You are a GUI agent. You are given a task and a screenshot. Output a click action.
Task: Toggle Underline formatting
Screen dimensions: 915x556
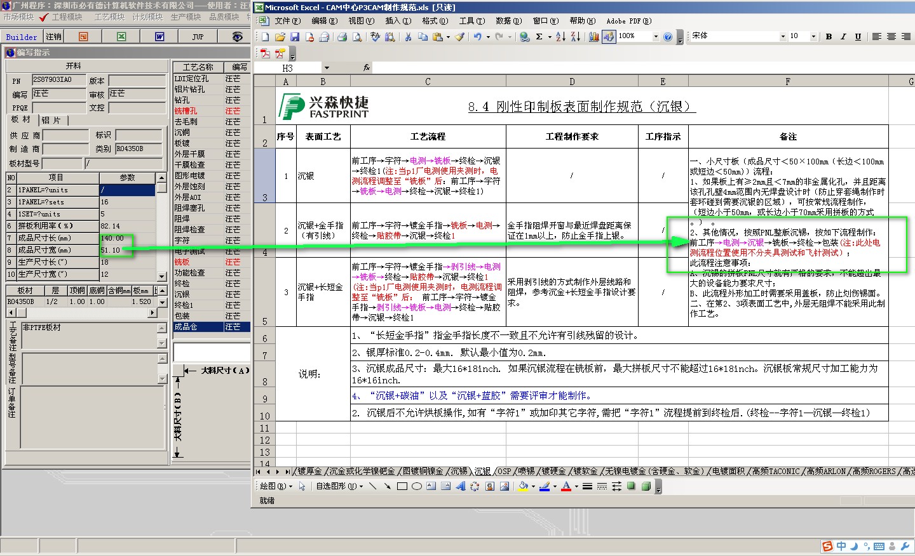pyautogui.click(x=858, y=37)
